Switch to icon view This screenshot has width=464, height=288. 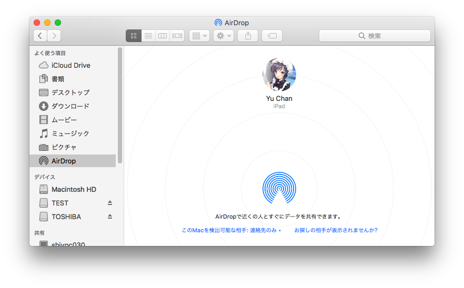[x=134, y=36]
